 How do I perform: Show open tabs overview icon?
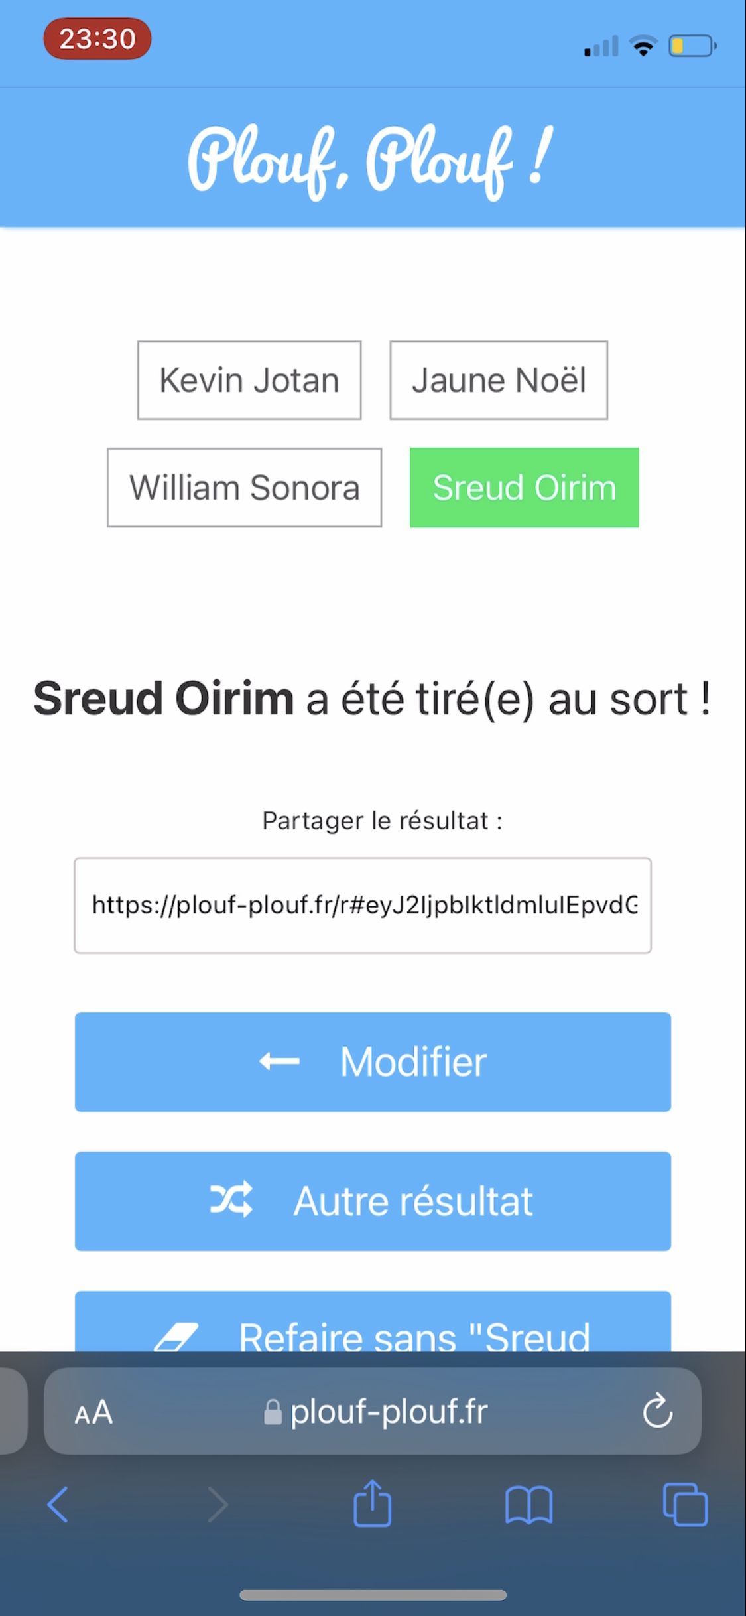[x=685, y=1504]
